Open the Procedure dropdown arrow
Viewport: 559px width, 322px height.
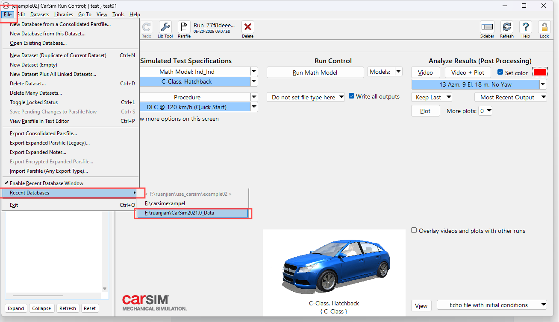254,97
